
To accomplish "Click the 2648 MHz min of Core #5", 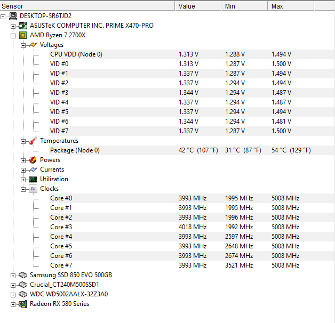I will coord(239,246).
